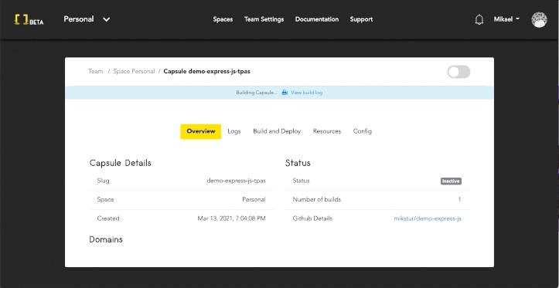The image size is (559, 288).
Task: Click the Space Personal breadcrumb
Action: 134,72
